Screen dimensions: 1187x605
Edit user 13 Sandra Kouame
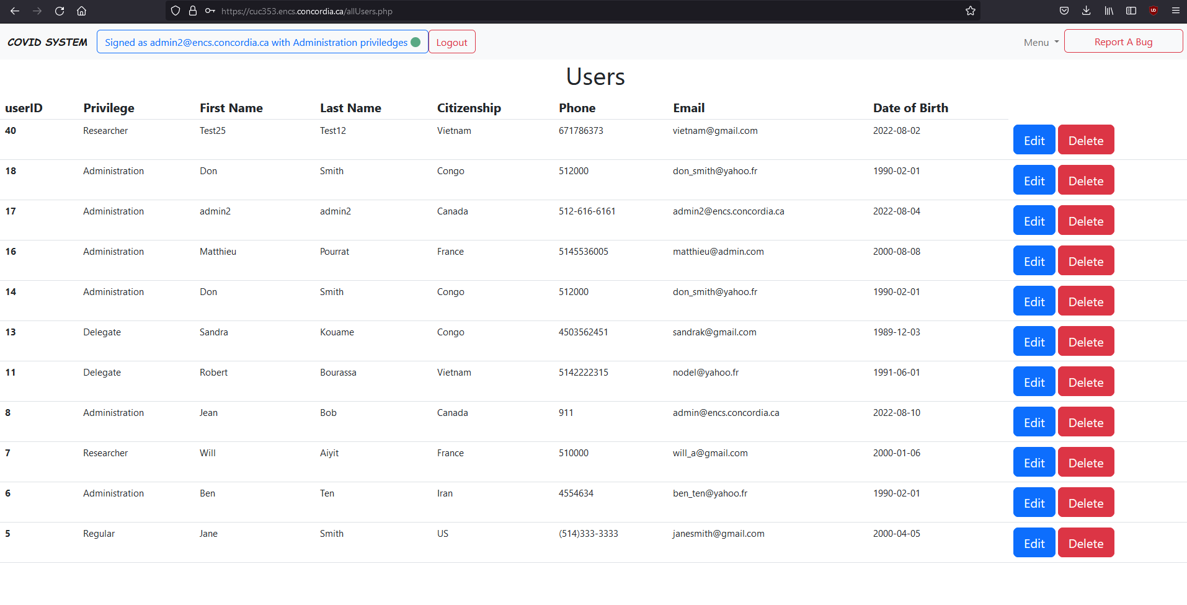pyautogui.click(x=1034, y=342)
